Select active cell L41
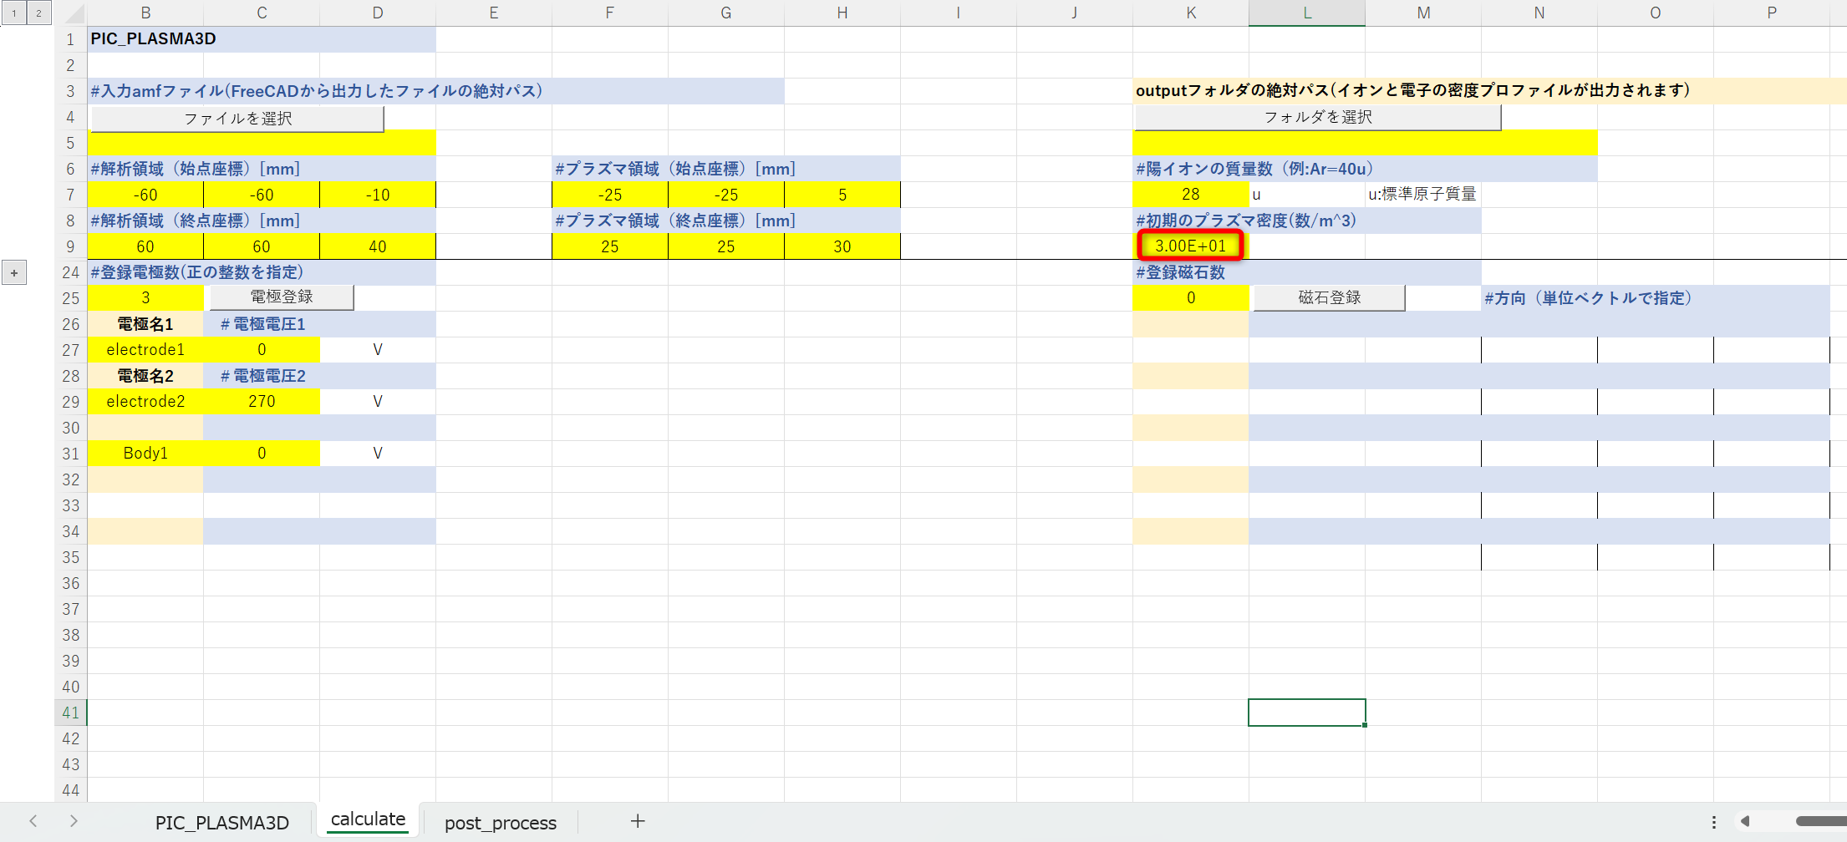1847x842 pixels. [1307, 713]
